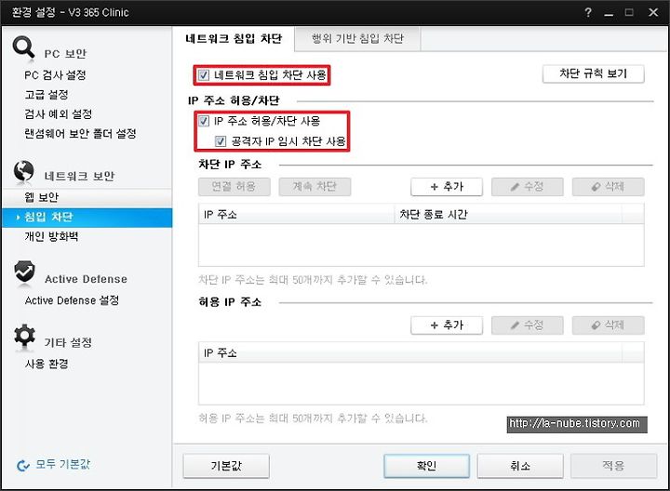Toggle 공격자 IP 임시 차단 사용 checkbox
This screenshot has height=491, width=670.
[221, 141]
